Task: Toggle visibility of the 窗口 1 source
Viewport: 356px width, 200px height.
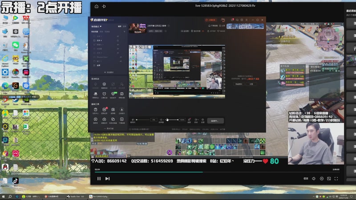Action: pos(121,61)
